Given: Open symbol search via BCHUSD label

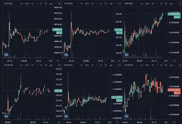Looking at the screenshot, I should (x=8, y=65).
